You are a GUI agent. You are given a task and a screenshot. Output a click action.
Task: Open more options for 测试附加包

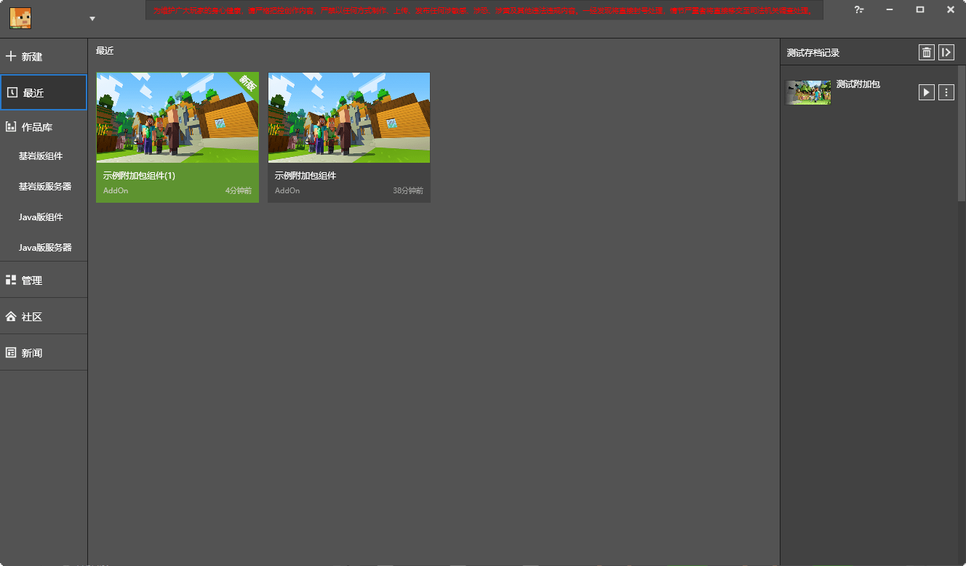click(x=946, y=92)
